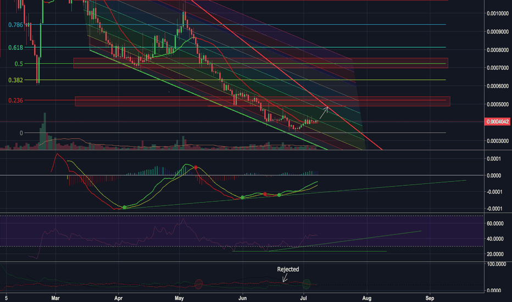Click the 0.786 Fibonacci level label
The width and height of the screenshot is (512, 302).
(15, 25)
